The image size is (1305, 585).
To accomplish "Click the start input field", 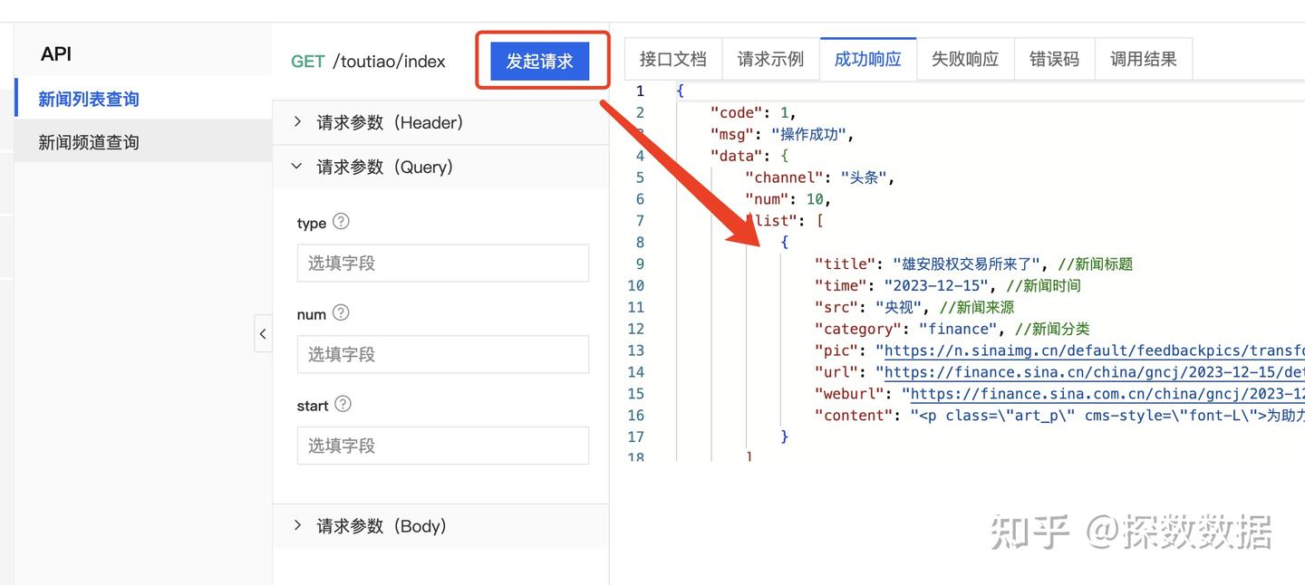I will pyautogui.click(x=442, y=446).
